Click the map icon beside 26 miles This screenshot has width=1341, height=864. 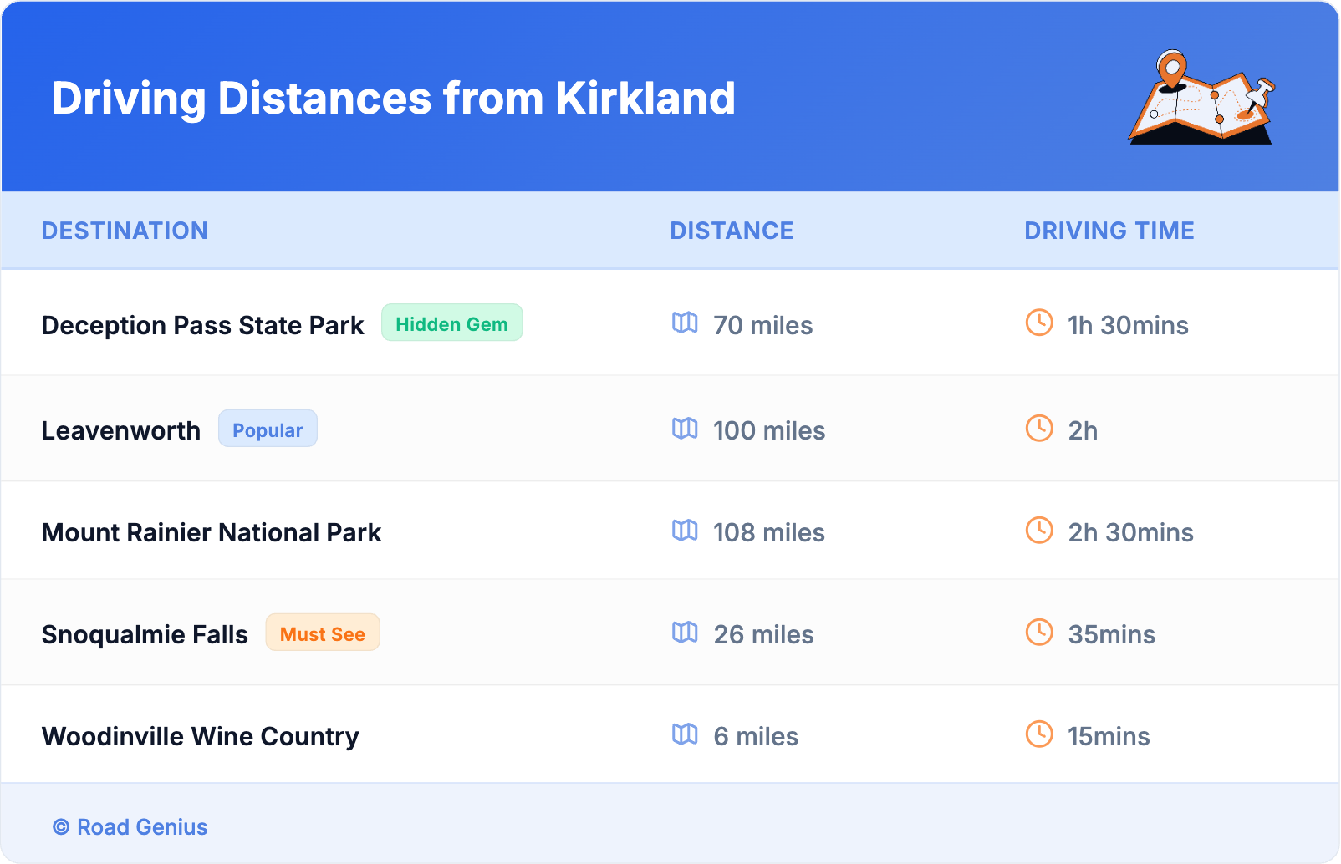coord(685,633)
